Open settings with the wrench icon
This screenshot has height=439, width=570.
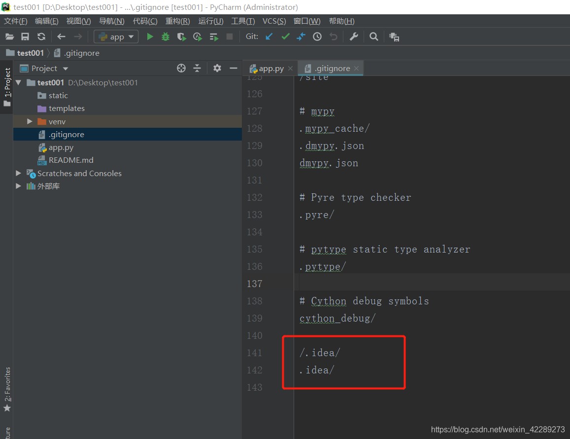354,37
